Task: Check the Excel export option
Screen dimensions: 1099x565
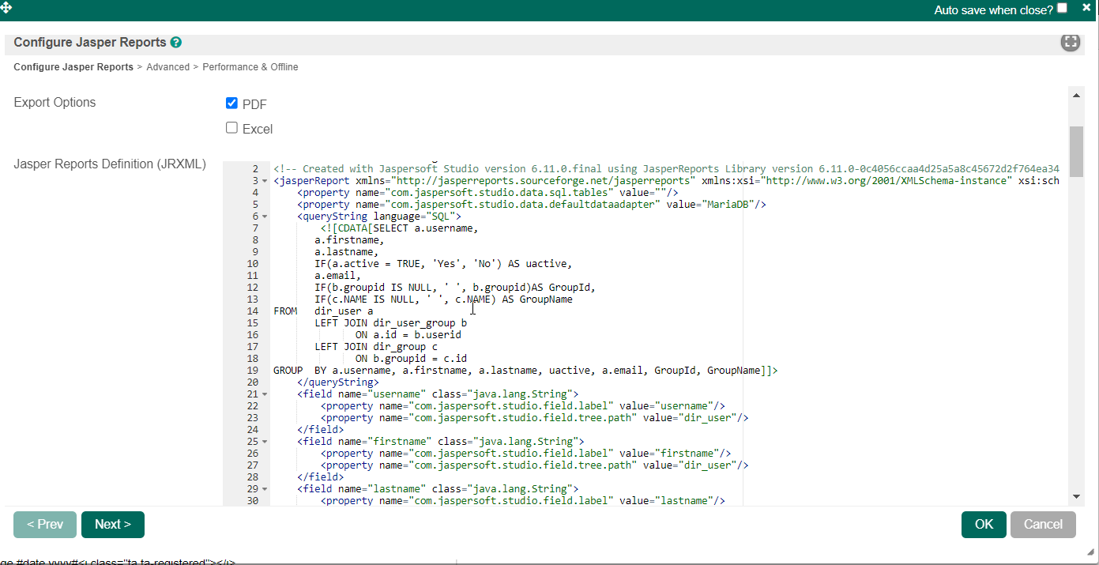Action: [231, 128]
